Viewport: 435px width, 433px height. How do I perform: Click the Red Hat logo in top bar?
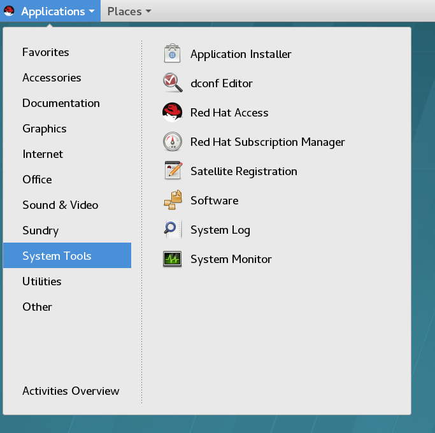[x=9, y=11]
